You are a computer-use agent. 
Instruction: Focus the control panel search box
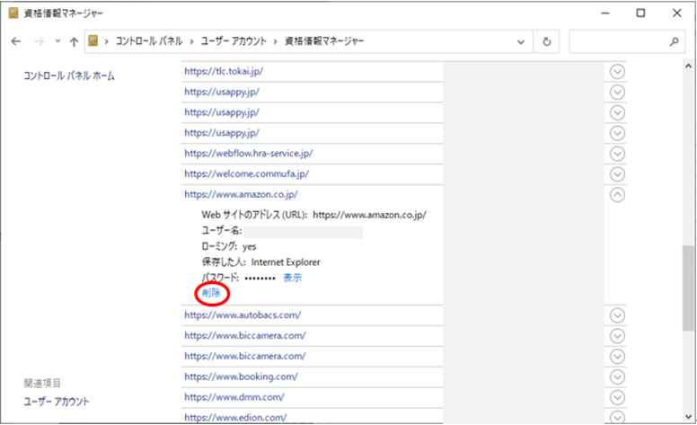point(627,42)
